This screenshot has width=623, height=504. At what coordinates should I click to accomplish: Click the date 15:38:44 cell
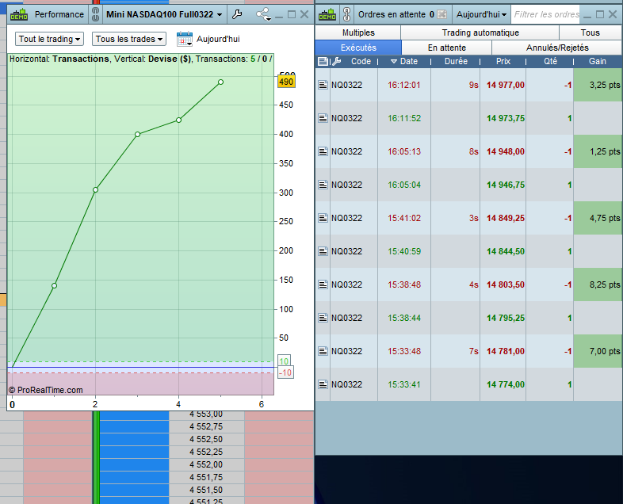[404, 318]
